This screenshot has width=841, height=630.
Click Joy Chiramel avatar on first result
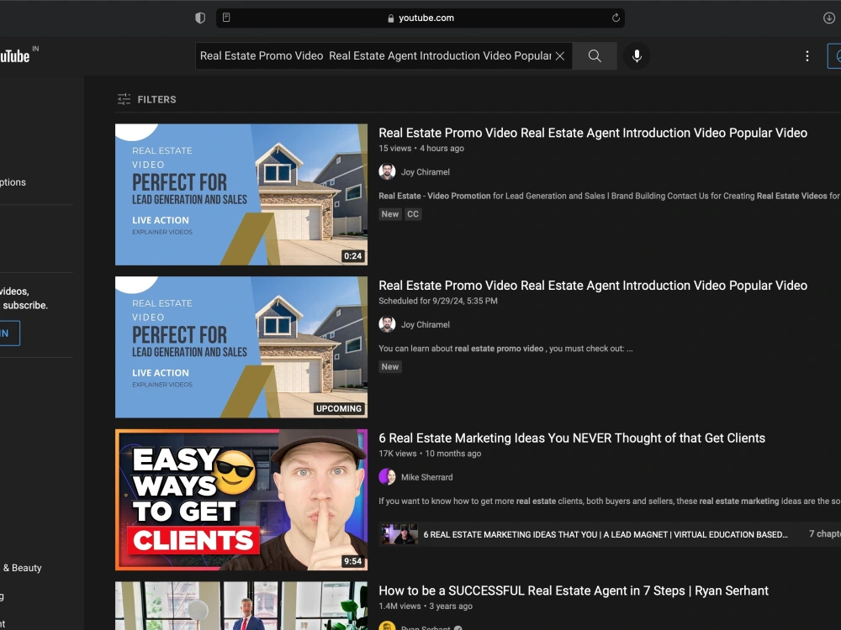click(387, 171)
